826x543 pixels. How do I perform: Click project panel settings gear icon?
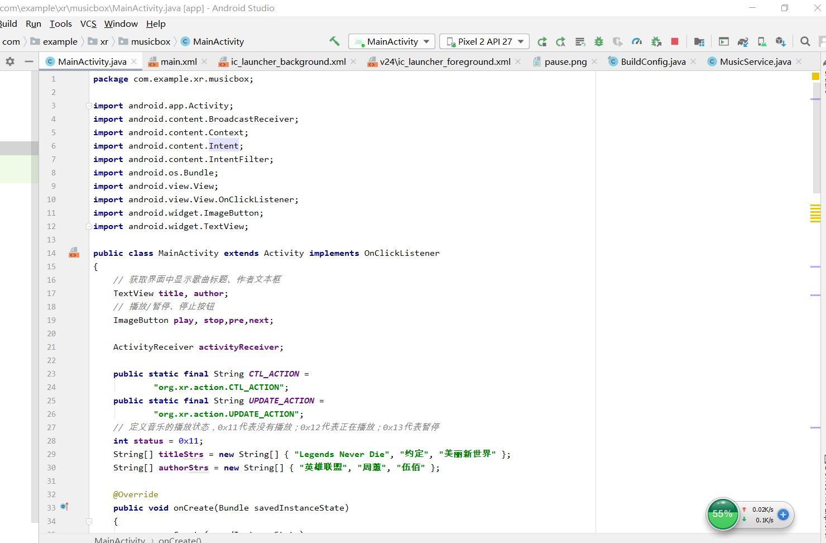[x=10, y=61]
